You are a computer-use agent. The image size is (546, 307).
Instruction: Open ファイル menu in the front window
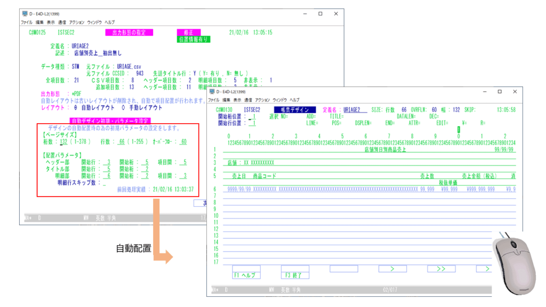pyautogui.click(x=214, y=100)
